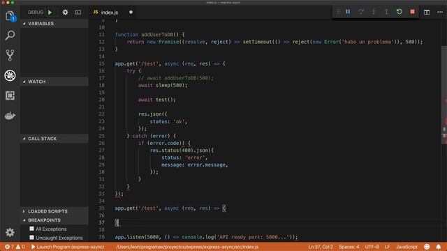The image size is (447, 251).
Task: Select the Debug view icon
Action: [10, 75]
